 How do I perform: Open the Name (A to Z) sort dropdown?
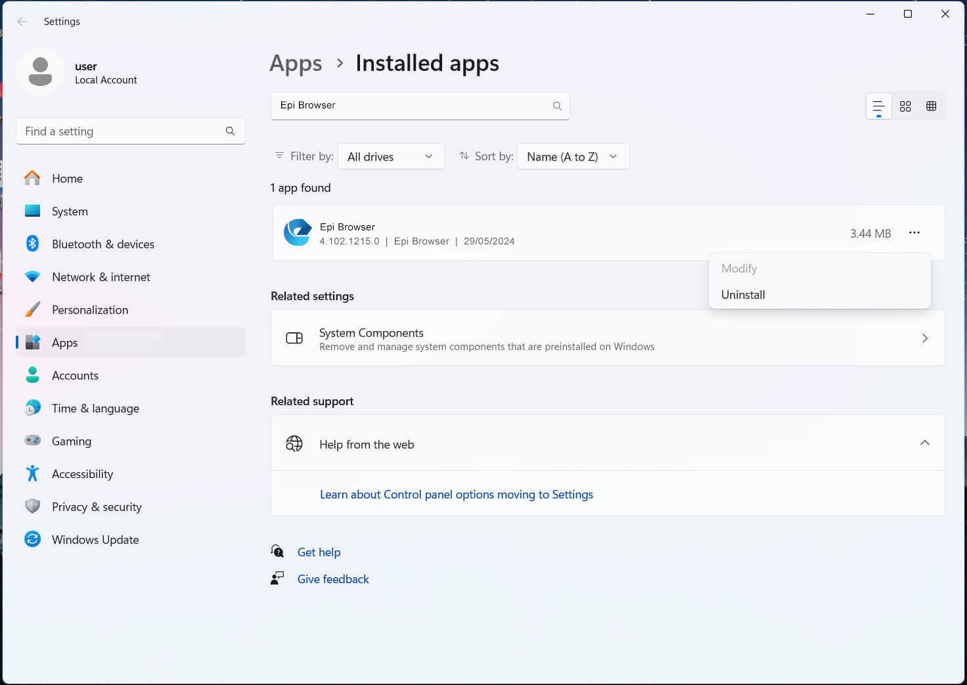coord(573,156)
